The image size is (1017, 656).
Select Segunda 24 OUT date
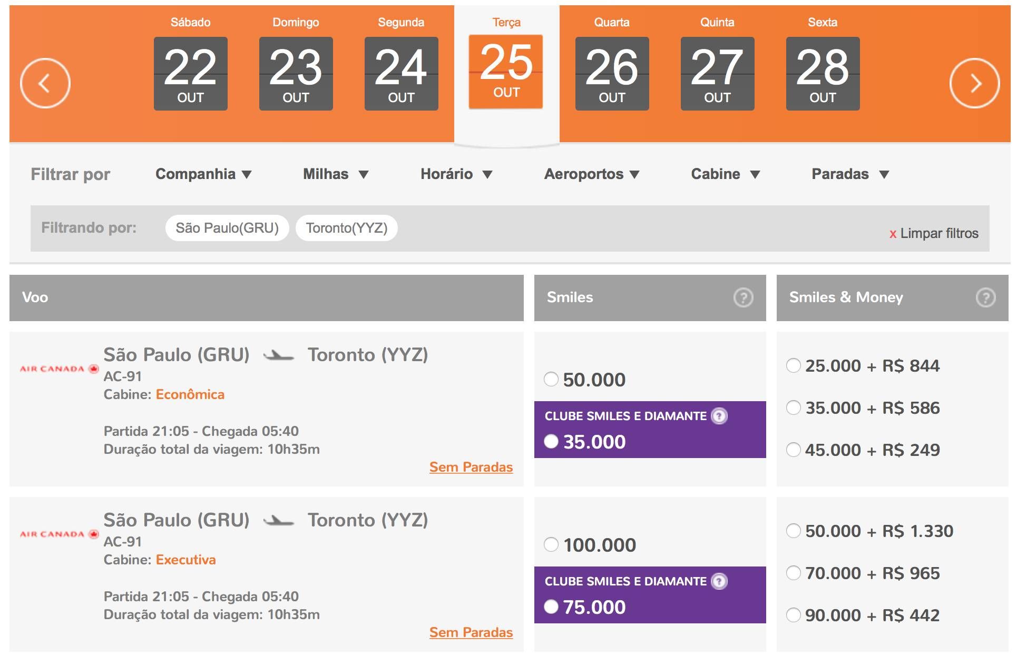pyautogui.click(x=401, y=73)
